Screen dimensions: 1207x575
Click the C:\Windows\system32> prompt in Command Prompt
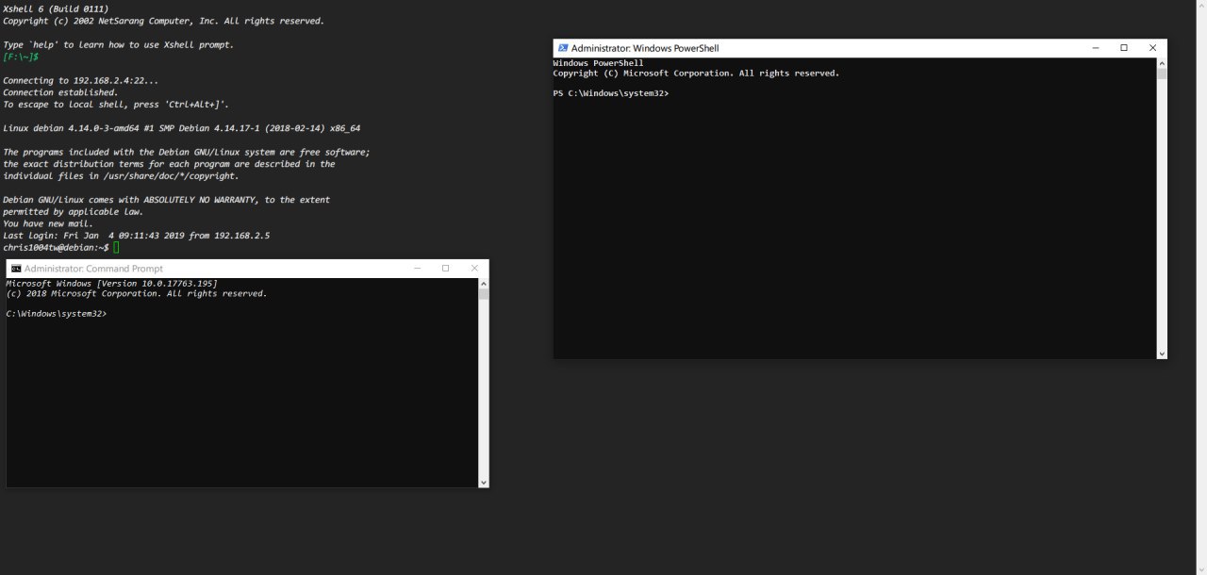click(x=57, y=314)
